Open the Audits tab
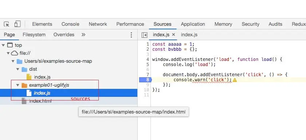This screenshot has width=306, height=140. coord(275,24)
